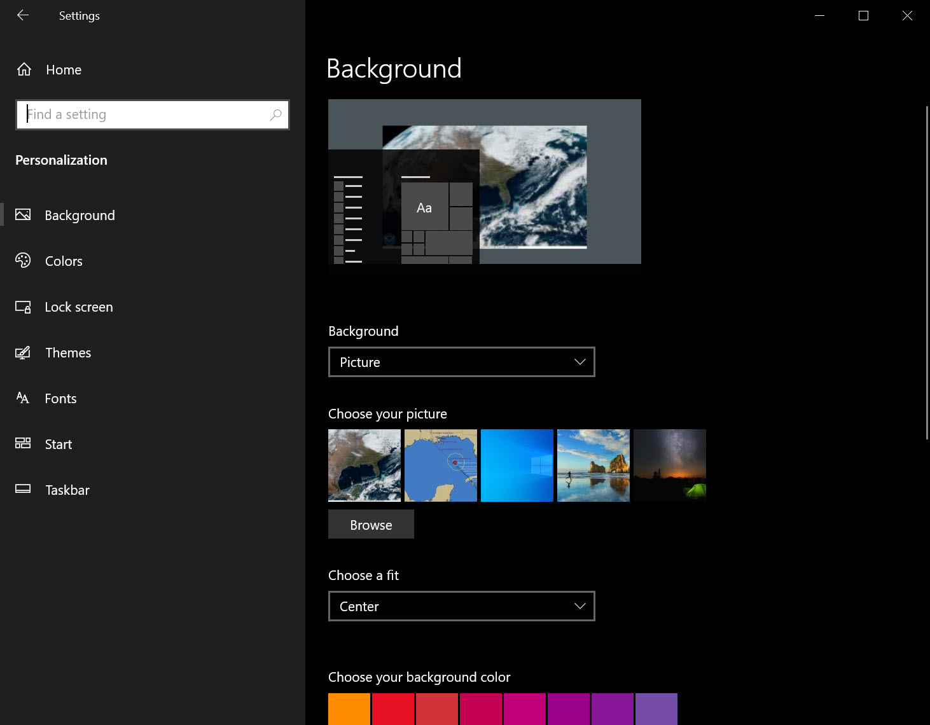Expand the Background type dropdown showing Picture
Viewport: 930px width, 725px height.
(461, 362)
